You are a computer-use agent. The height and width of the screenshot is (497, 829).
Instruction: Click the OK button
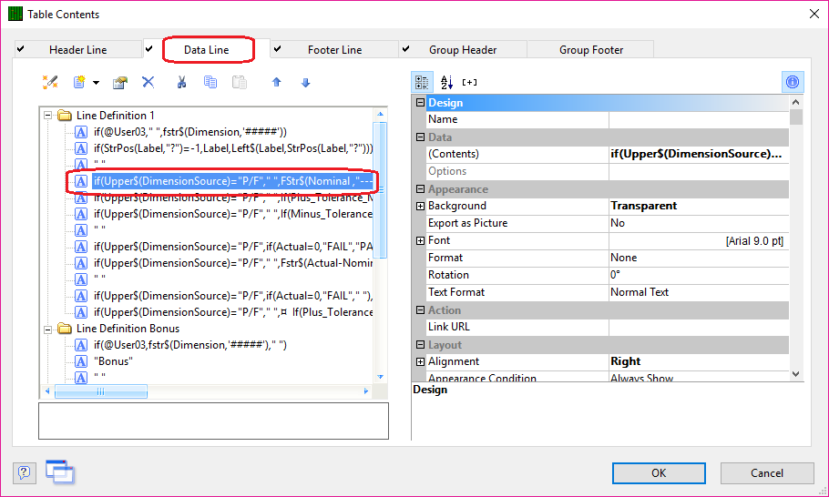click(659, 472)
